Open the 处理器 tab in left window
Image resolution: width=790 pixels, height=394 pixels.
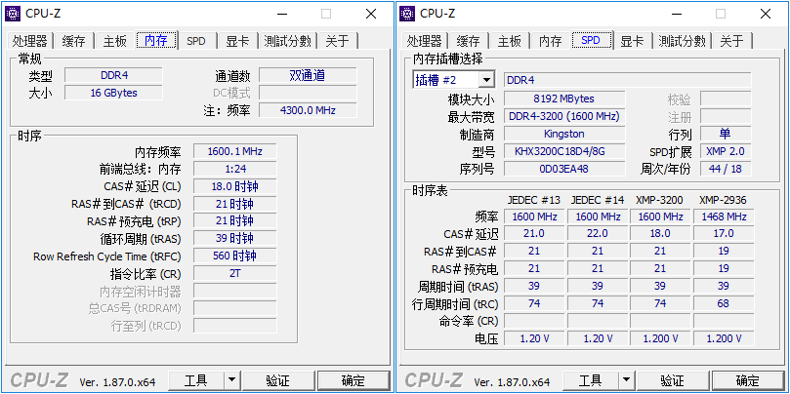(30, 41)
